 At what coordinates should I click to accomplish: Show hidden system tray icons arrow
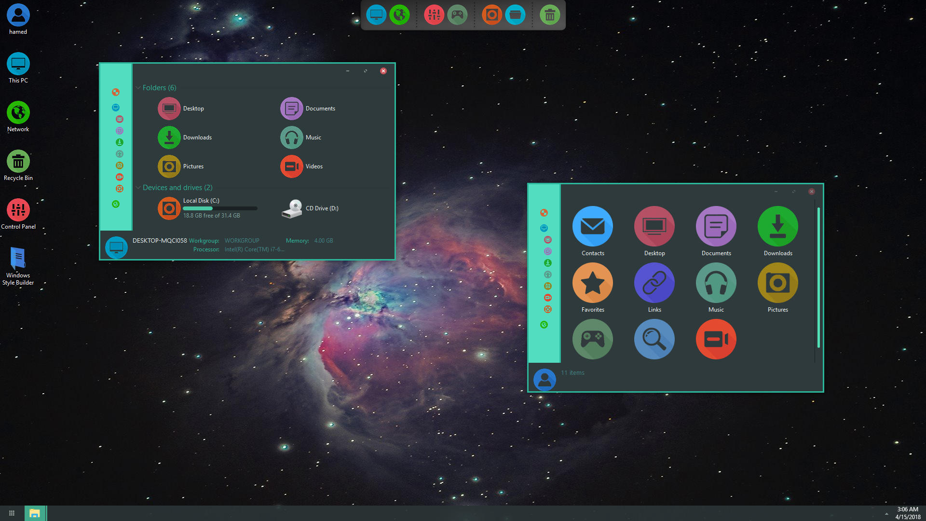click(886, 514)
